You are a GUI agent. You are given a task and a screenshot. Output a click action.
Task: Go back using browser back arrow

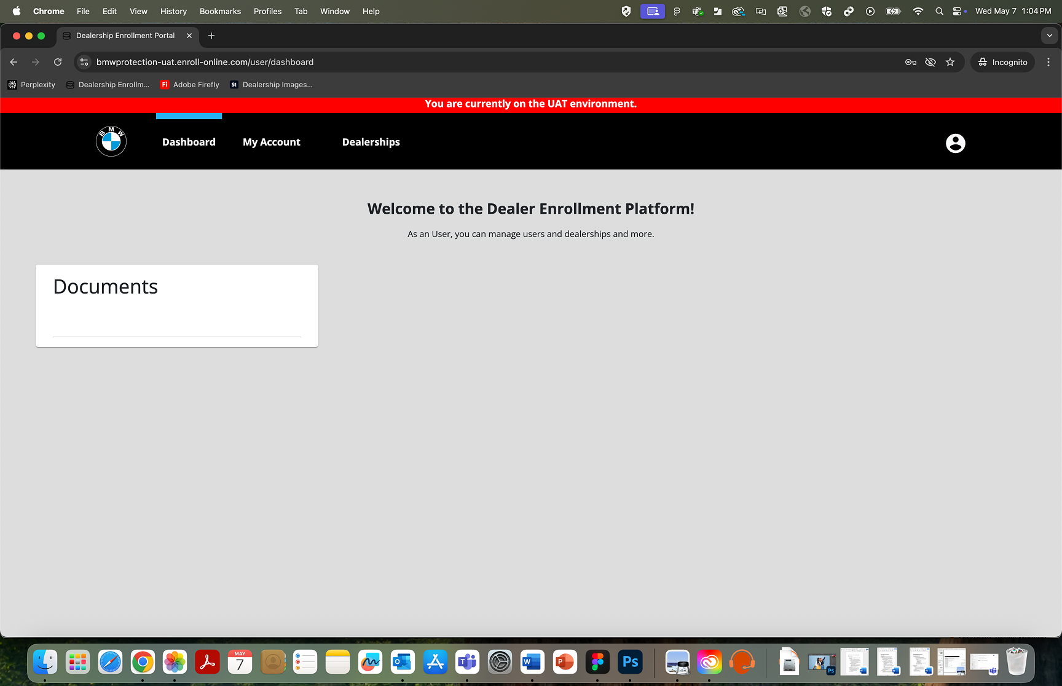(14, 62)
